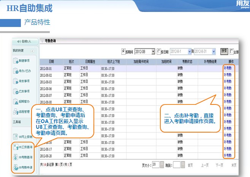Open 新建事项 icon in sidebar
This screenshot has width=250, height=177.
[16, 61]
